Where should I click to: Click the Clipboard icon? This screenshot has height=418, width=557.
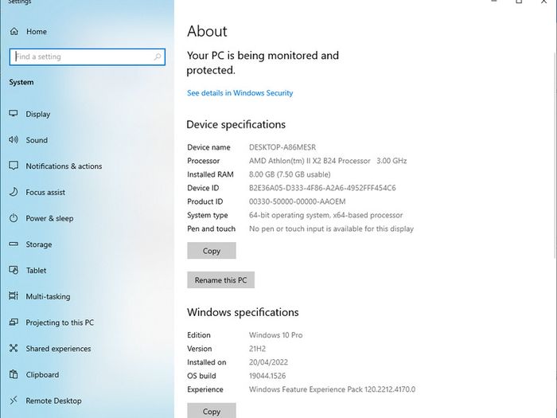(14, 374)
